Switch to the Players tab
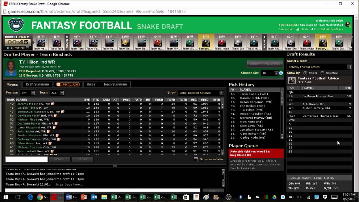This screenshot has width=359, height=202. pyautogui.click(x=12, y=84)
